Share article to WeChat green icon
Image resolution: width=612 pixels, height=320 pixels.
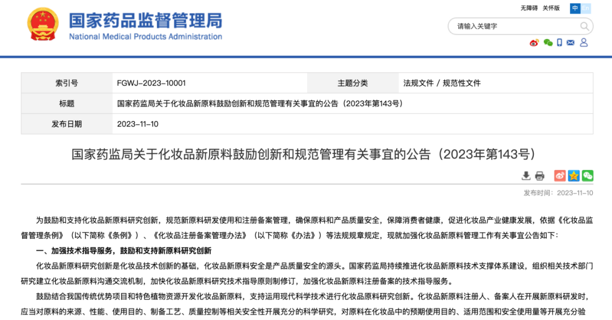click(587, 175)
